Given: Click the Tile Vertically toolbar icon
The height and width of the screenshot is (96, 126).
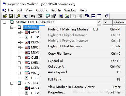Looking at the screenshot, I should tap(99, 16).
